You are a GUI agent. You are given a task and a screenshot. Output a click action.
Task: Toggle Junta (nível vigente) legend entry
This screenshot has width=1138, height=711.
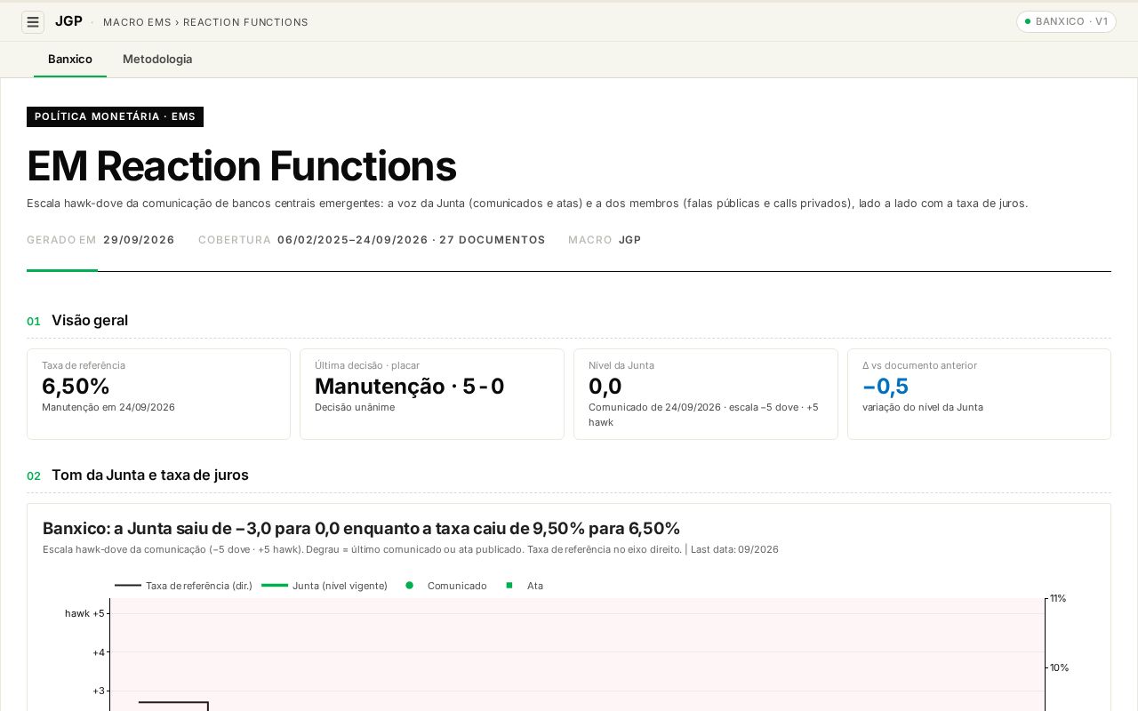(x=325, y=586)
